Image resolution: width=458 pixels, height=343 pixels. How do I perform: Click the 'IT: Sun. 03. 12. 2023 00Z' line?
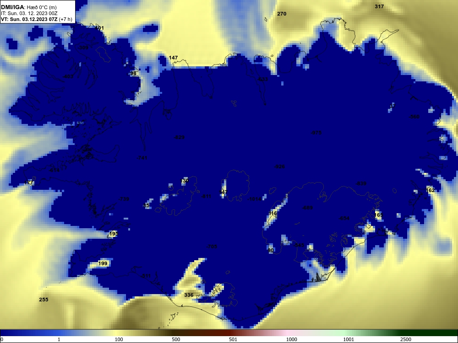[x=29, y=13]
